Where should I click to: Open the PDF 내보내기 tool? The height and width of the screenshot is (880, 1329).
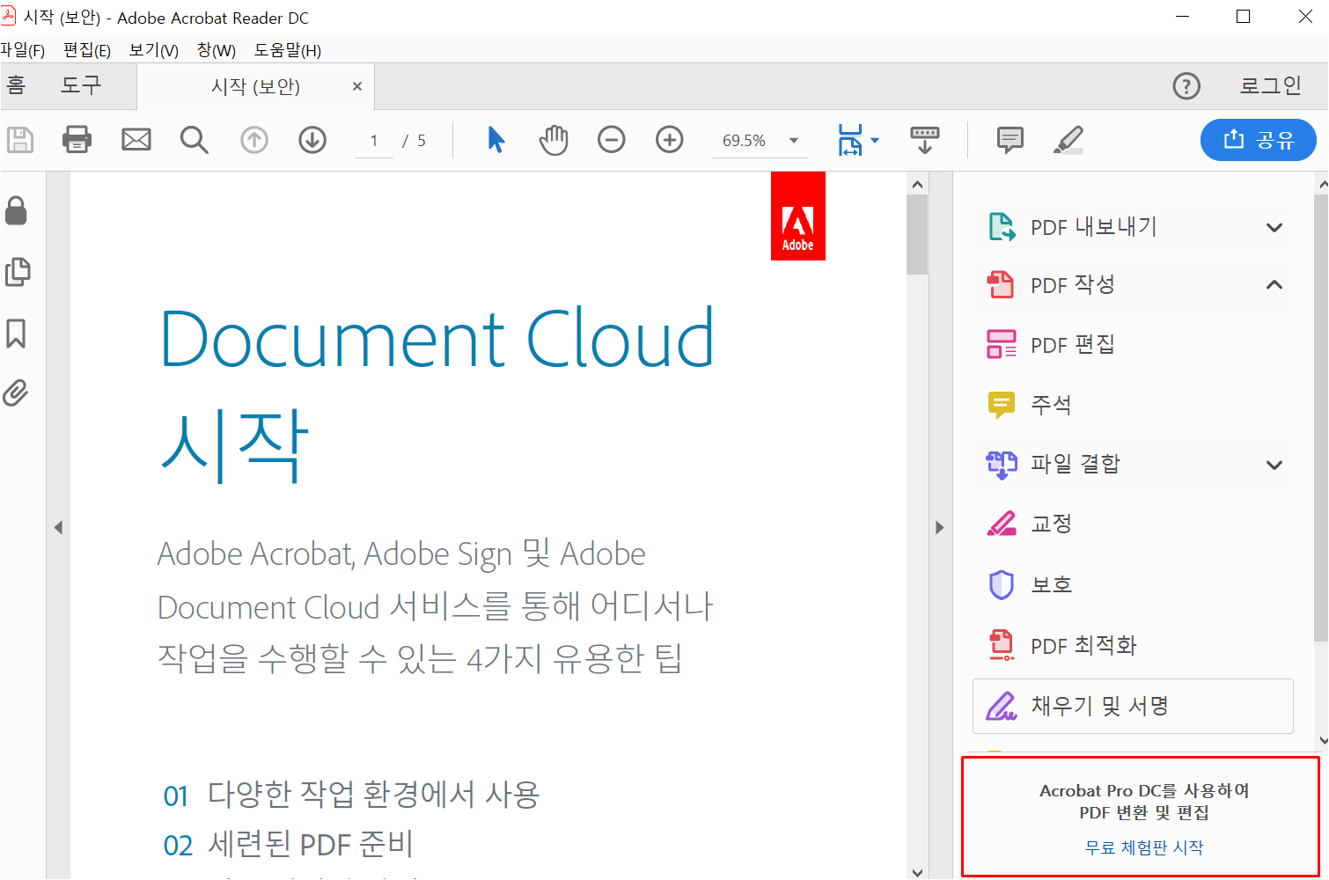point(1072,228)
